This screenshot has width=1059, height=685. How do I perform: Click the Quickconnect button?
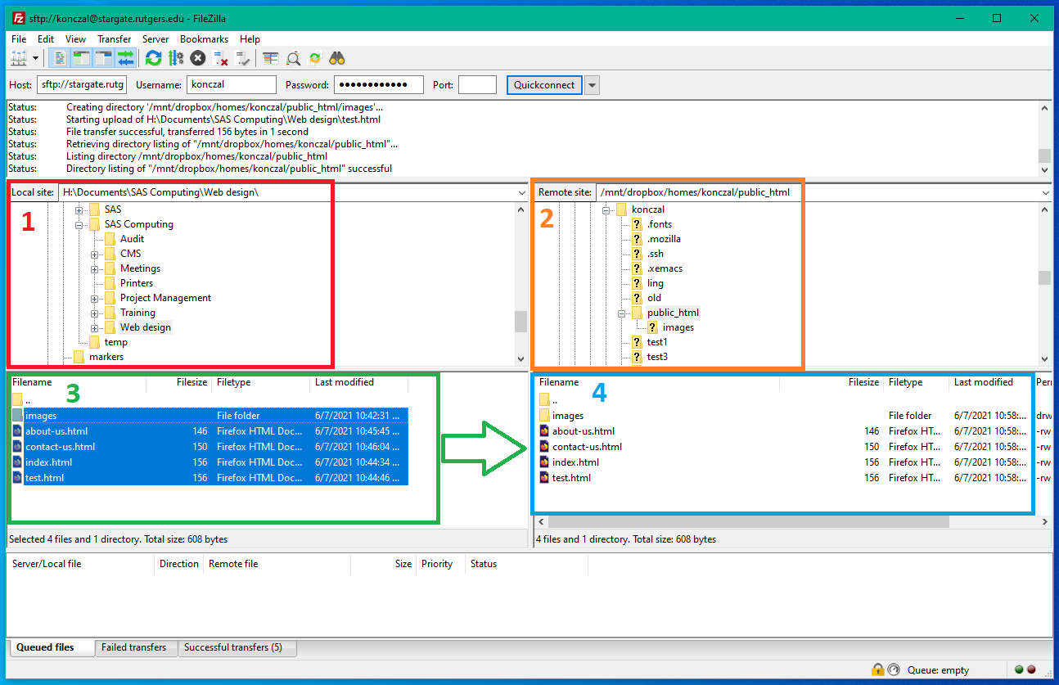click(544, 85)
